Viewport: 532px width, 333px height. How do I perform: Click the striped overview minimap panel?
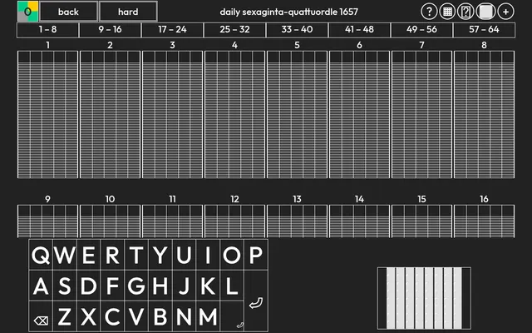[x=424, y=298]
